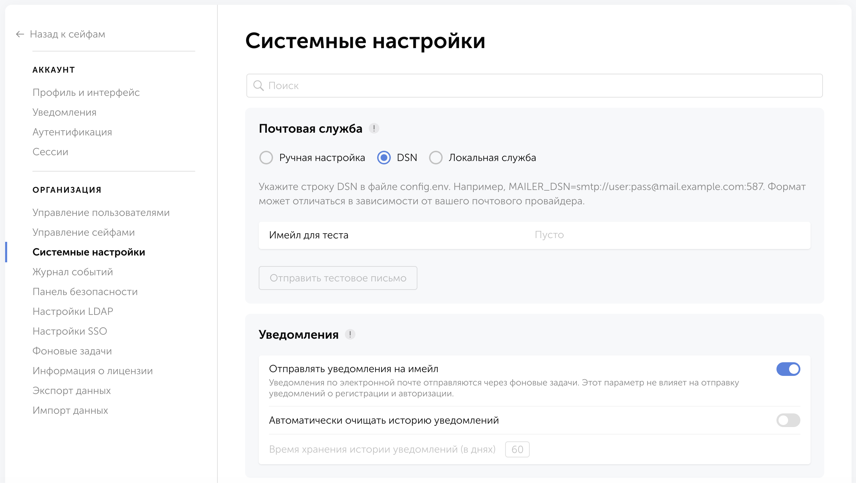
Task: Go to Аутентификация section
Action: point(72,132)
